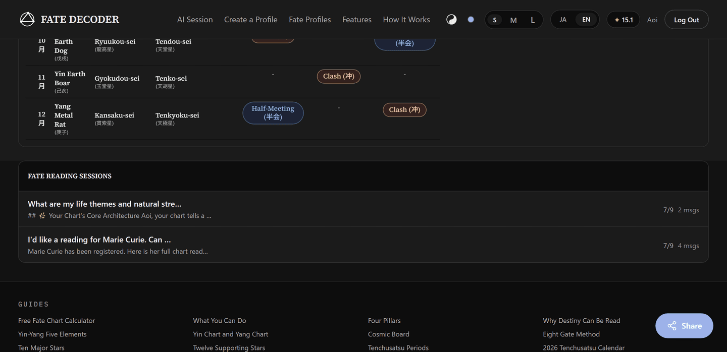The width and height of the screenshot is (727, 352).
Task: Click the share icon in the Share button
Action: click(x=672, y=326)
